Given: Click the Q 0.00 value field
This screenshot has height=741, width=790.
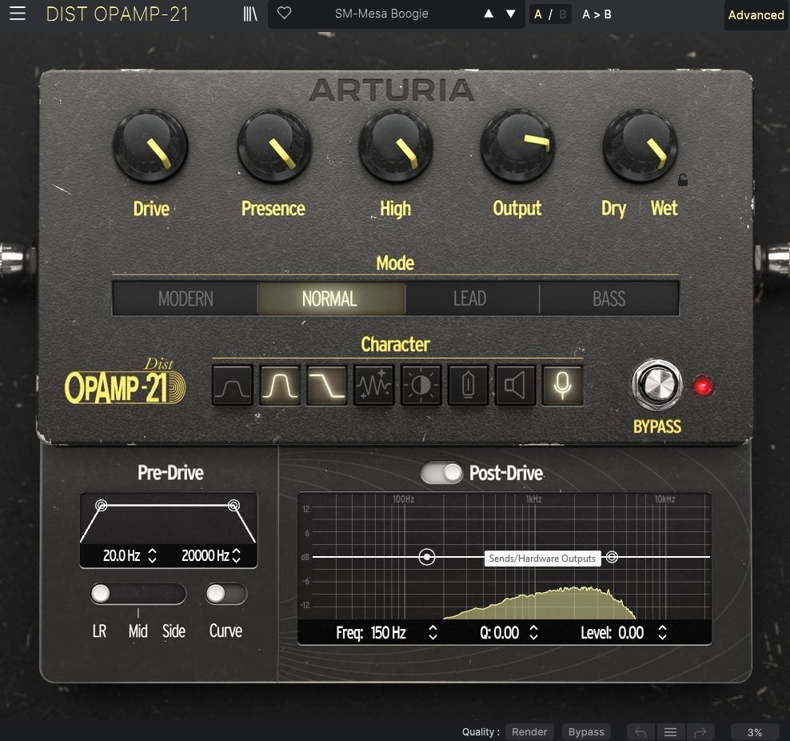Looking at the screenshot, I should click(x=505, y=633).
